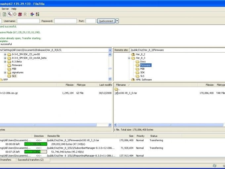
Task: Open the Quickconnect history dropdown arrow
Action: coord(117,21)
